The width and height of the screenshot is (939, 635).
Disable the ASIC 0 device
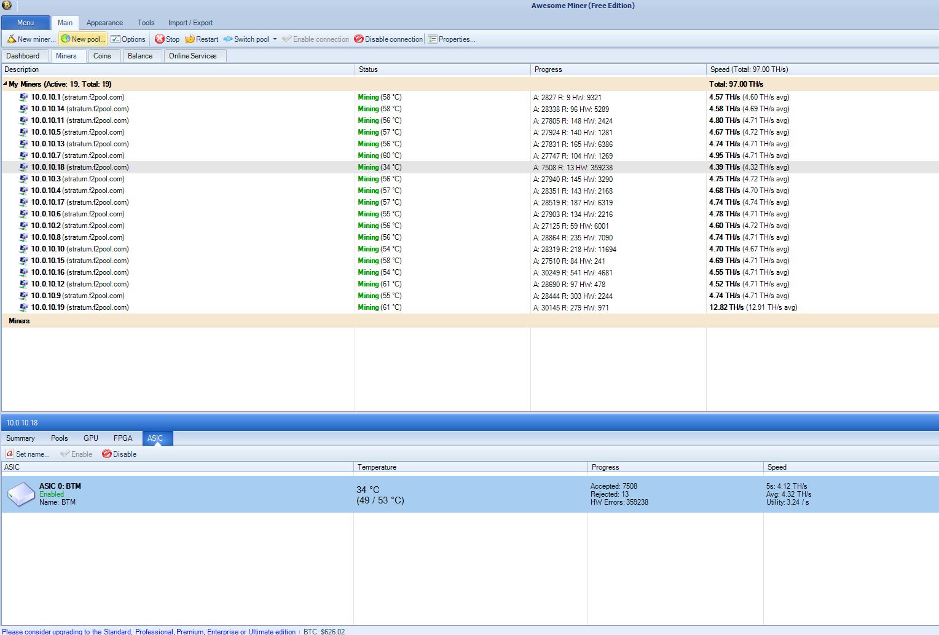point(119,454)
